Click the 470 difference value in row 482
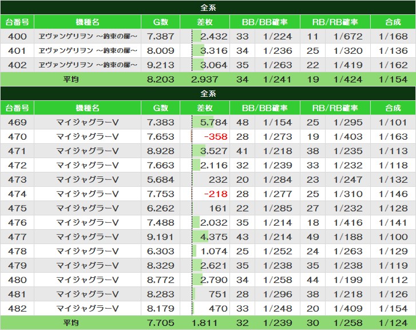Image resolution: width=416 pixels, height=330 pixels. (218, 309)
